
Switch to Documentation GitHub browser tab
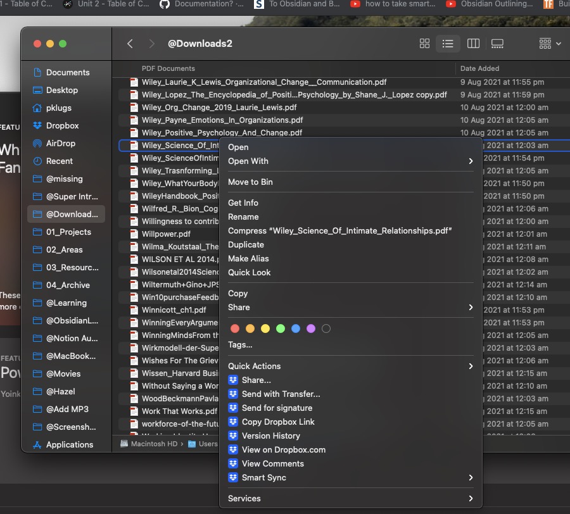[202, 4]
